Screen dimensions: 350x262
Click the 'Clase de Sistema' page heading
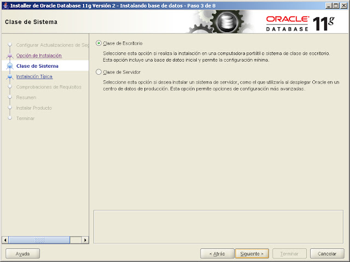tap(31, 22)
